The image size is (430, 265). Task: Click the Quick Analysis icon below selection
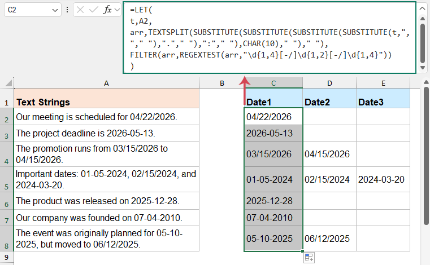pos(309,258)
